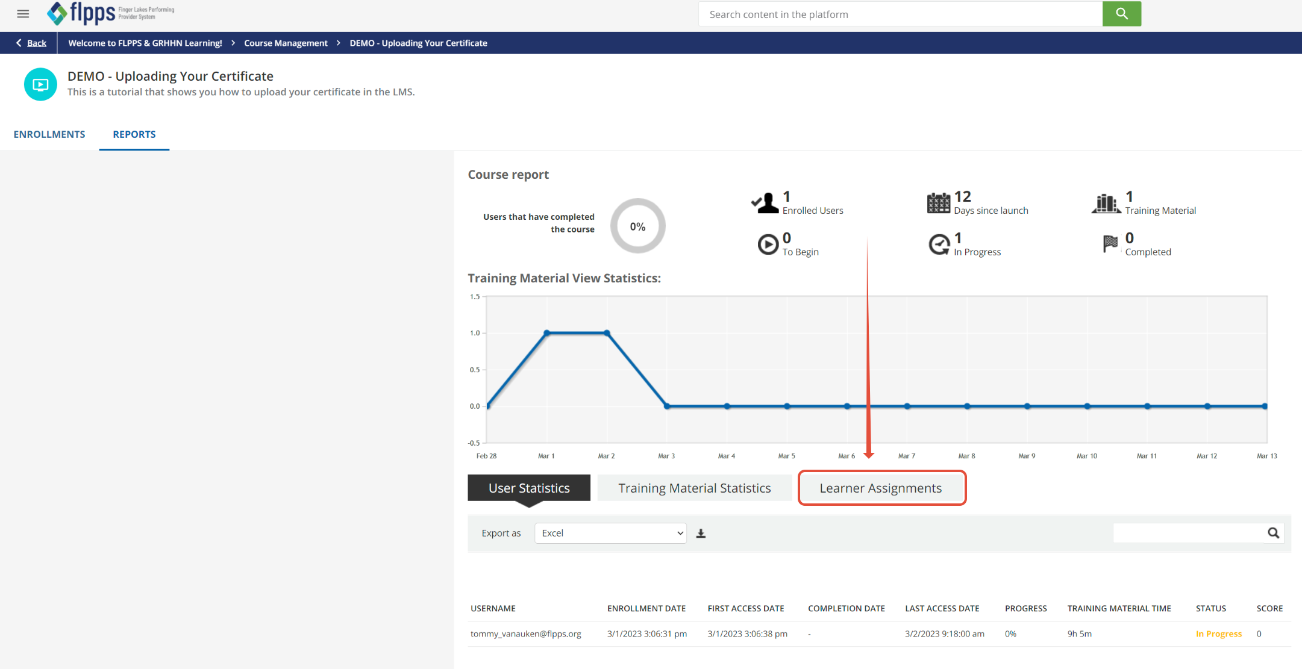
Task: Click the In Progress clock icon
Action: click(x=939, y=244)
